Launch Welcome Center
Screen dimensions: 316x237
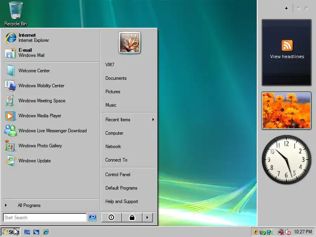click(x=51, y=71)
